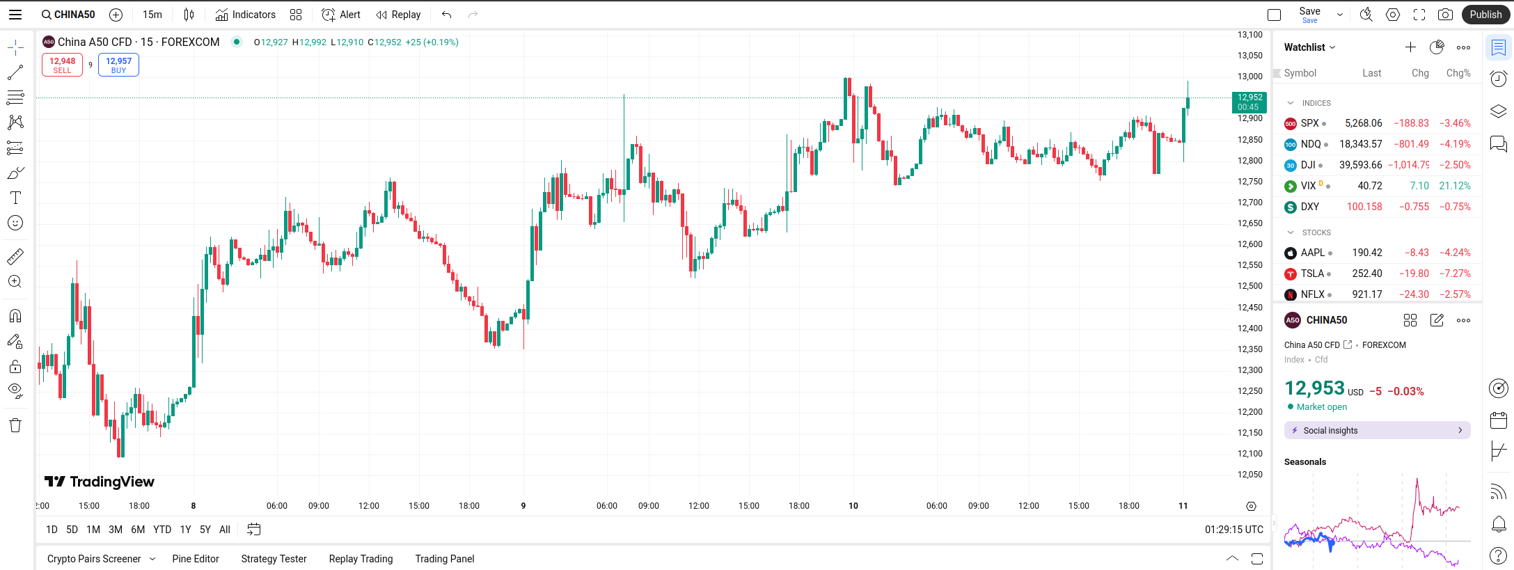This screenshot has width=1514, height=570.
Task: Open the main hamburger menu
Action: [x=15, y=15]
